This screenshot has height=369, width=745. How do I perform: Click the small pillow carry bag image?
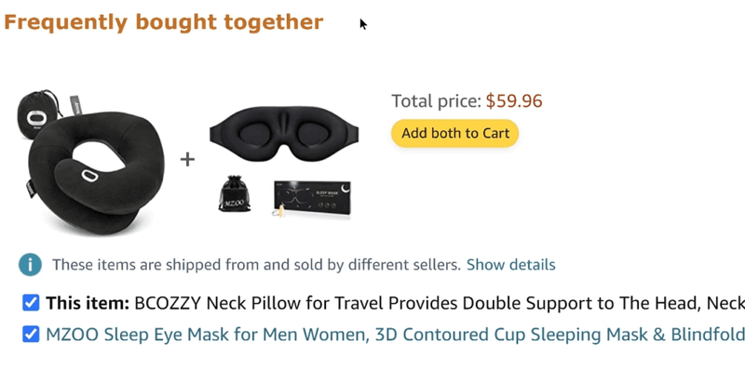click(37, 114)
